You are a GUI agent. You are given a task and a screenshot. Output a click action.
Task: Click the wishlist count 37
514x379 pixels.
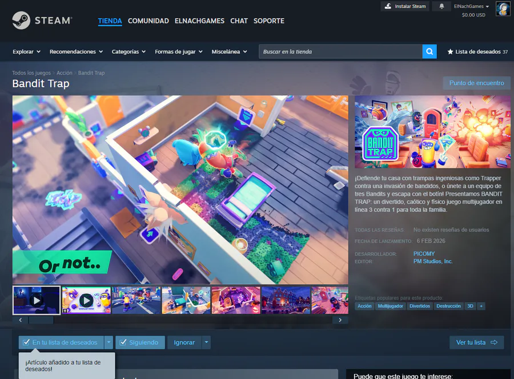coord(505,52)
